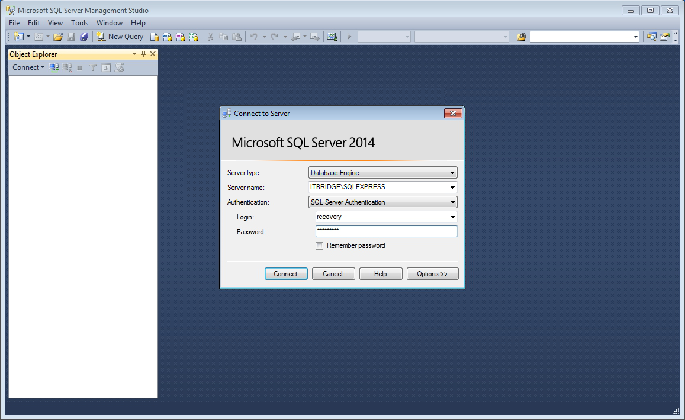Click the Refresh icon in Object Explorer

(106, 67)
